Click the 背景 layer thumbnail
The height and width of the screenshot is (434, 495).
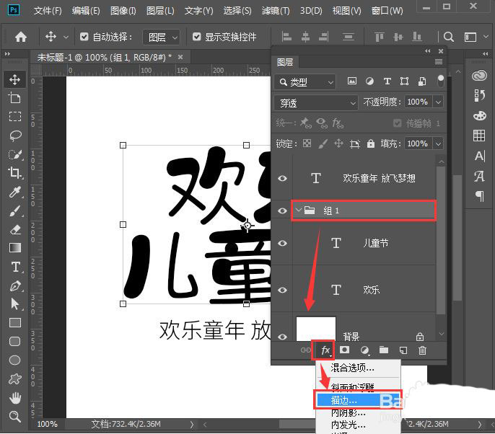click(x=316, y=329)
